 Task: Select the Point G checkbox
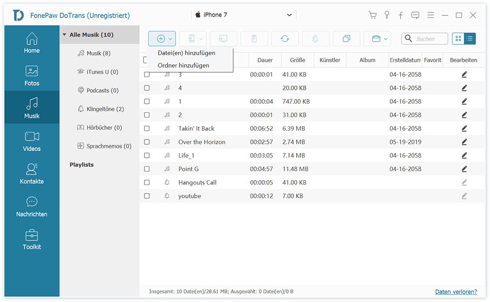(x=147, y=169)
